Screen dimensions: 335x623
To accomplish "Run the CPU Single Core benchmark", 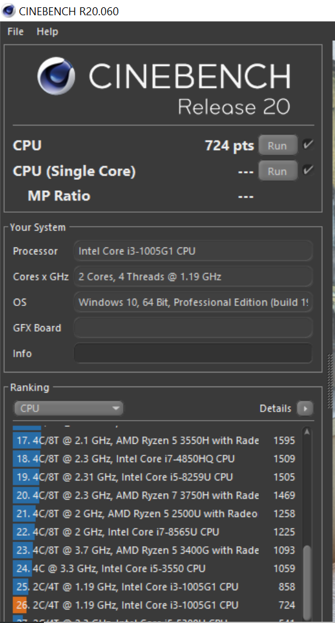I will 278,171.
